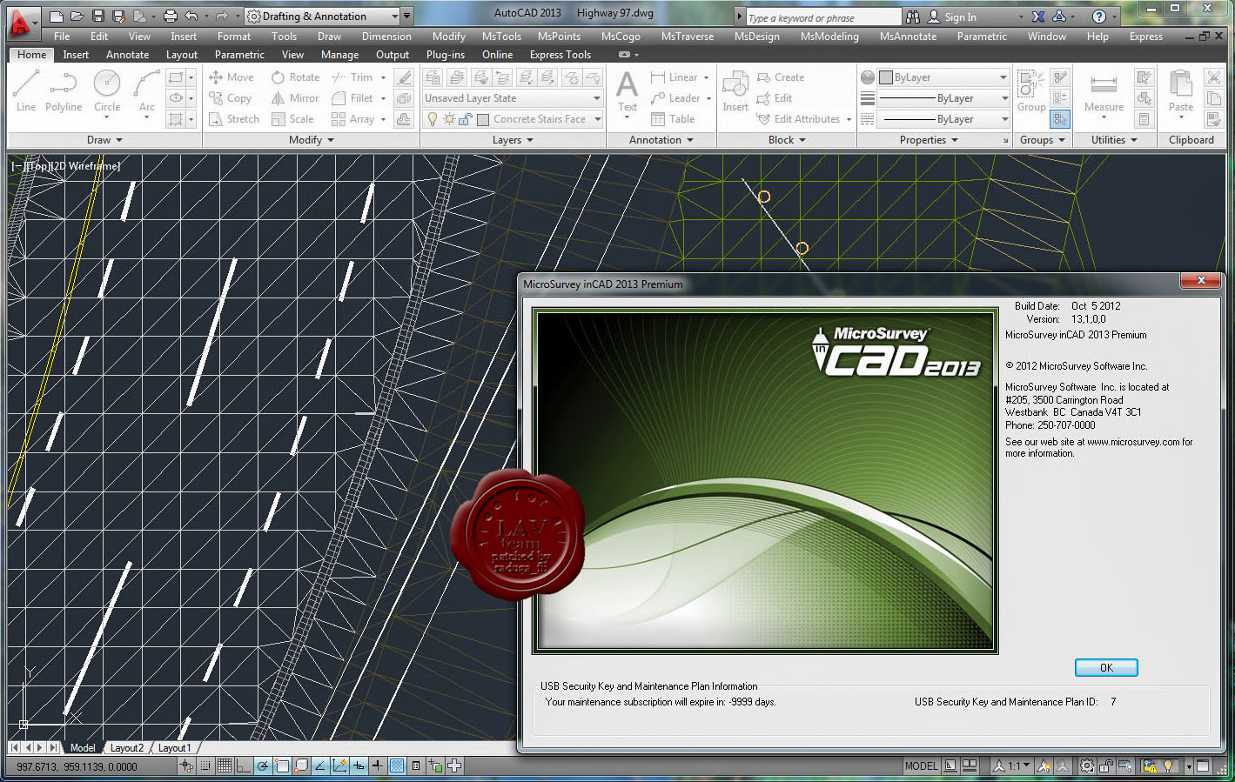This screenshot has height=782, width=1235.
Task: Toggle MODEL space button in status bar
Action: 922,766
